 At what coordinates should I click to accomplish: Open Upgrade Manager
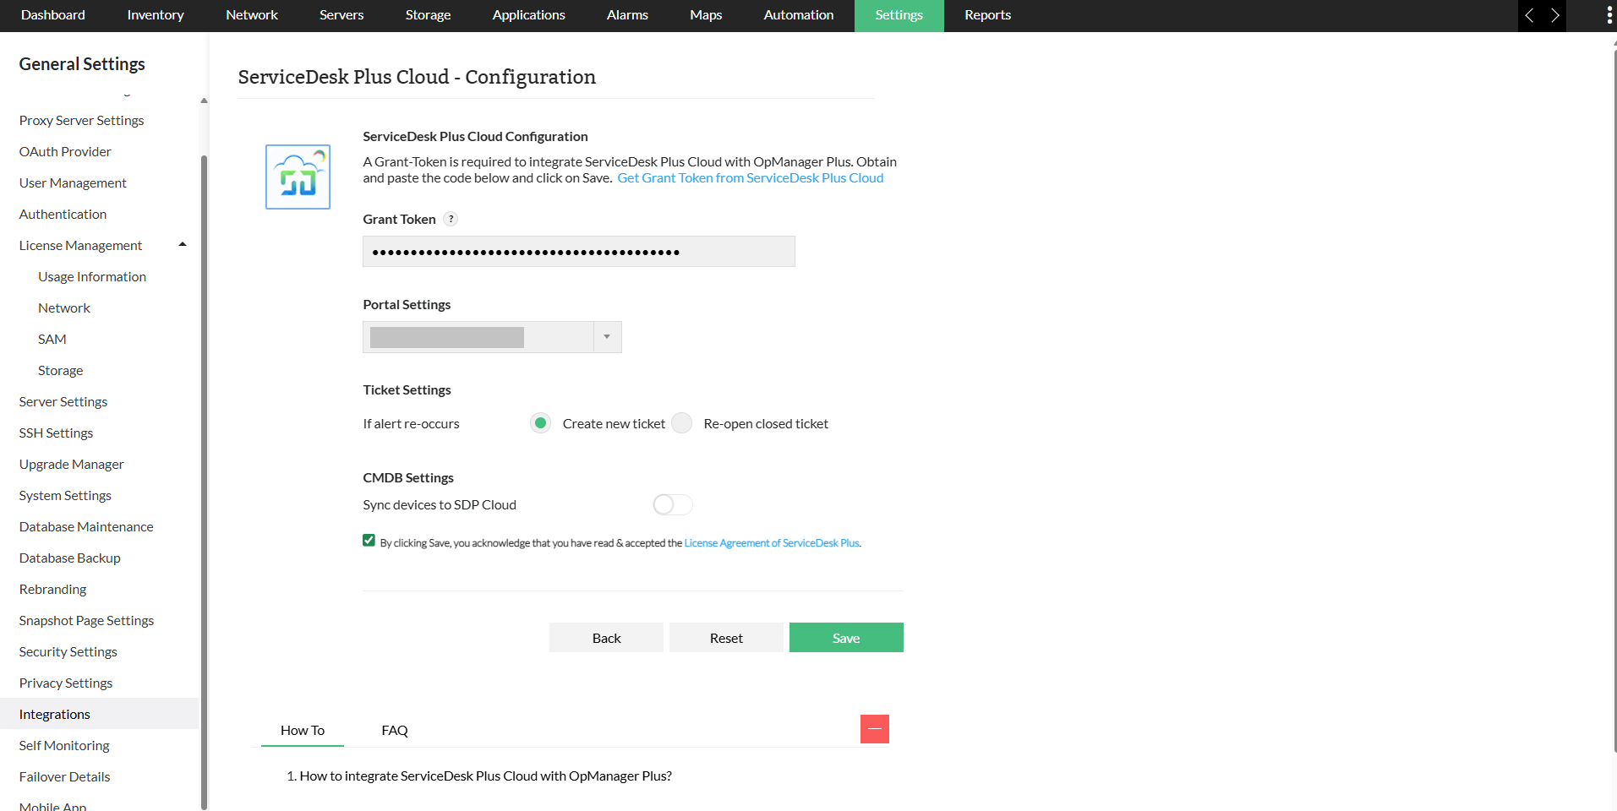point(71,464)
